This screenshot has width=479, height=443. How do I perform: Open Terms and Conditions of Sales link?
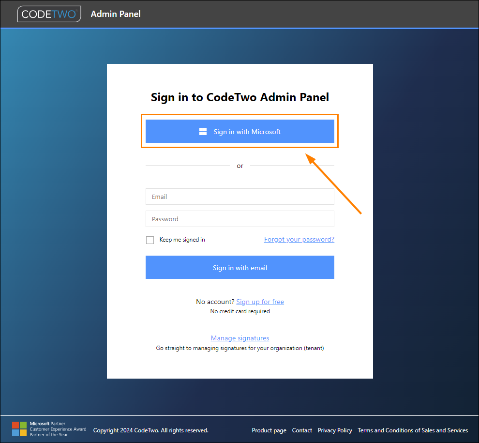(x=413, y=430)
